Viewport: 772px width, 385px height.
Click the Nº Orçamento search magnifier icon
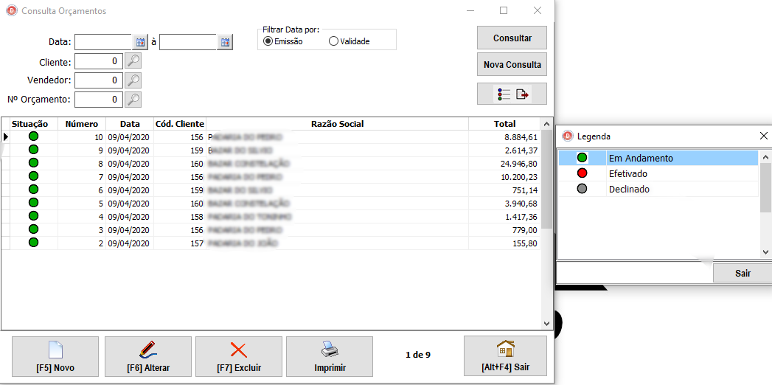click(133, 99)
